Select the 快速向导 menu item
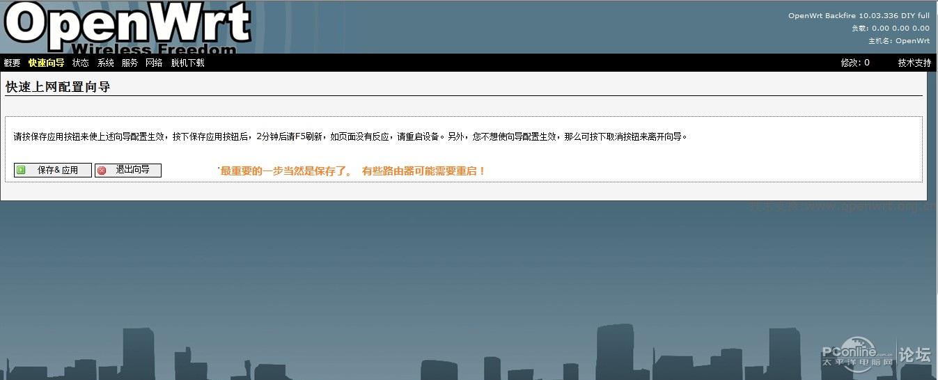 [x=46, y=63]
